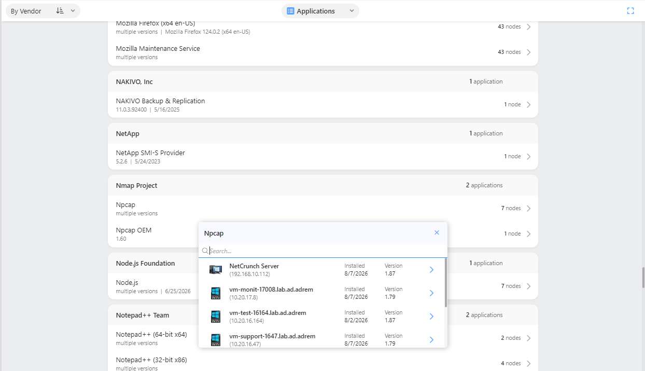Select vm-monit-17008.lab.ad.adrem node
Screen dimensions: 645x371
(321, 293)
